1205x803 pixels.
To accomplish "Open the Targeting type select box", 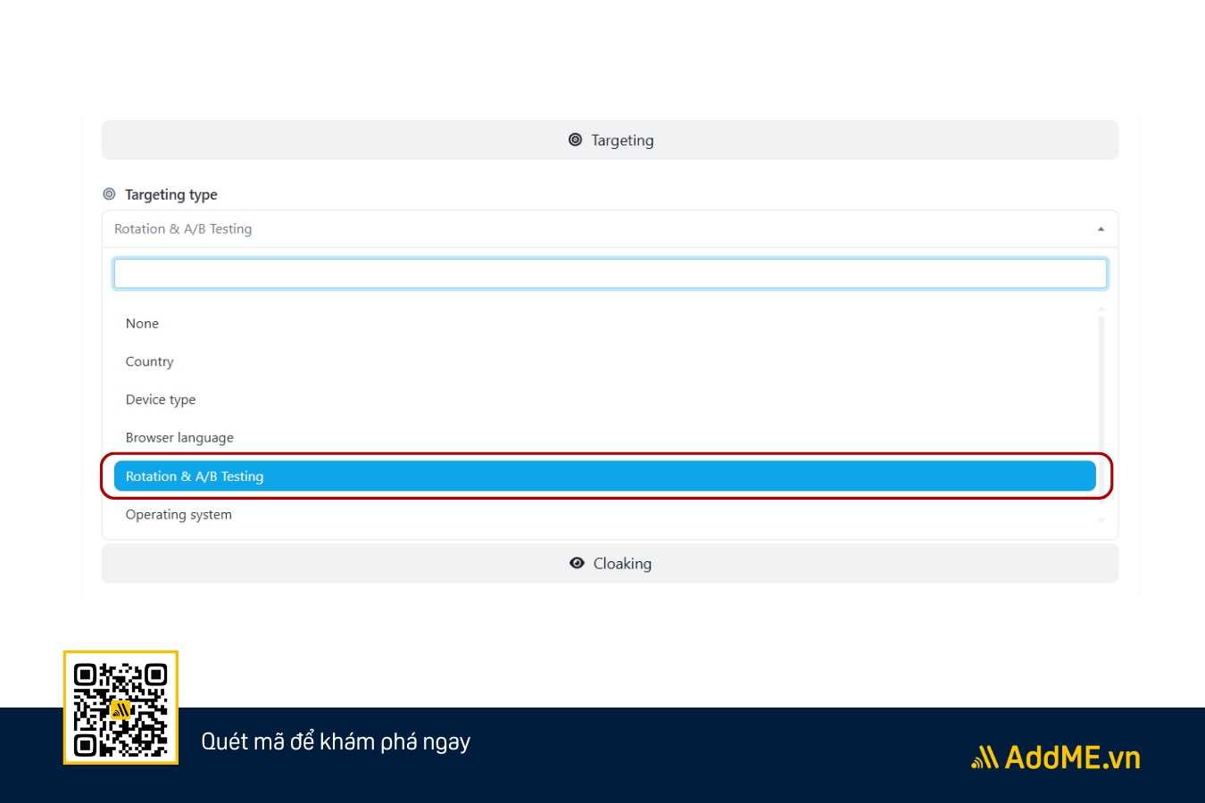I will point(610,229).
